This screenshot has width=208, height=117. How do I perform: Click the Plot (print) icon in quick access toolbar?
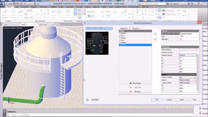21,4
